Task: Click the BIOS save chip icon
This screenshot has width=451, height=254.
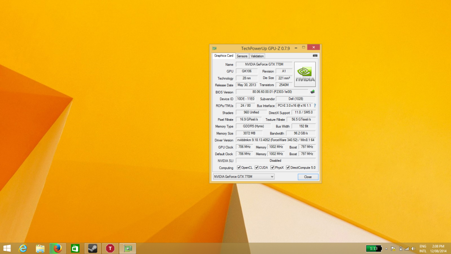Action: tap(313, 92)
